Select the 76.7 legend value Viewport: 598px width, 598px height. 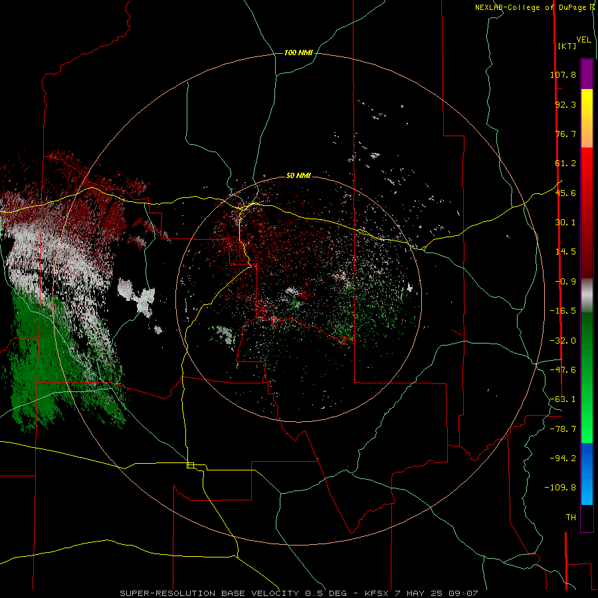(x=565, y=134)
